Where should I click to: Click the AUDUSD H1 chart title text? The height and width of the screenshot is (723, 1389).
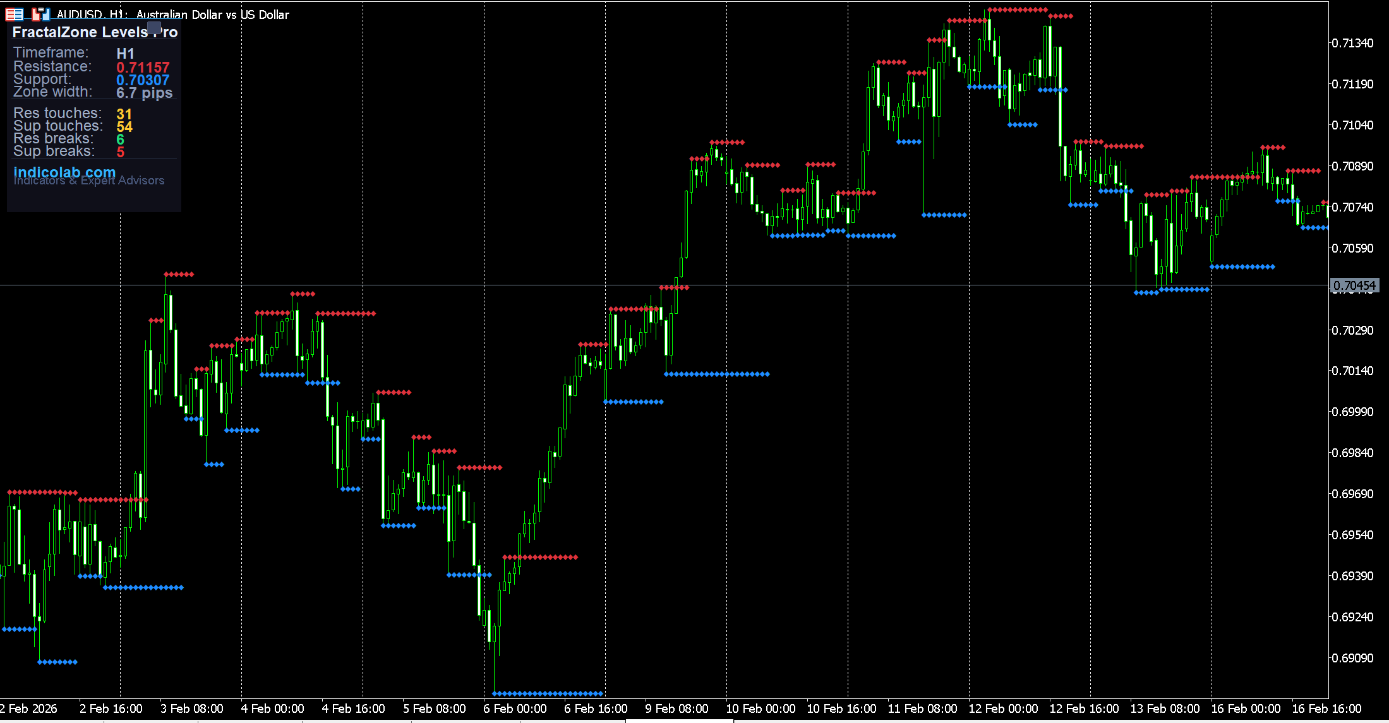point(172,15)
